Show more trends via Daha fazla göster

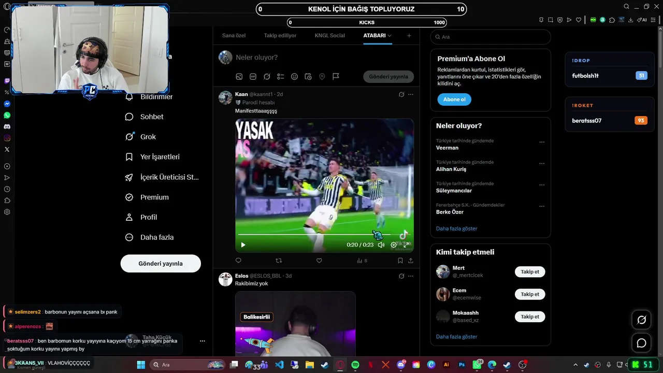click(x=457, y=228)
